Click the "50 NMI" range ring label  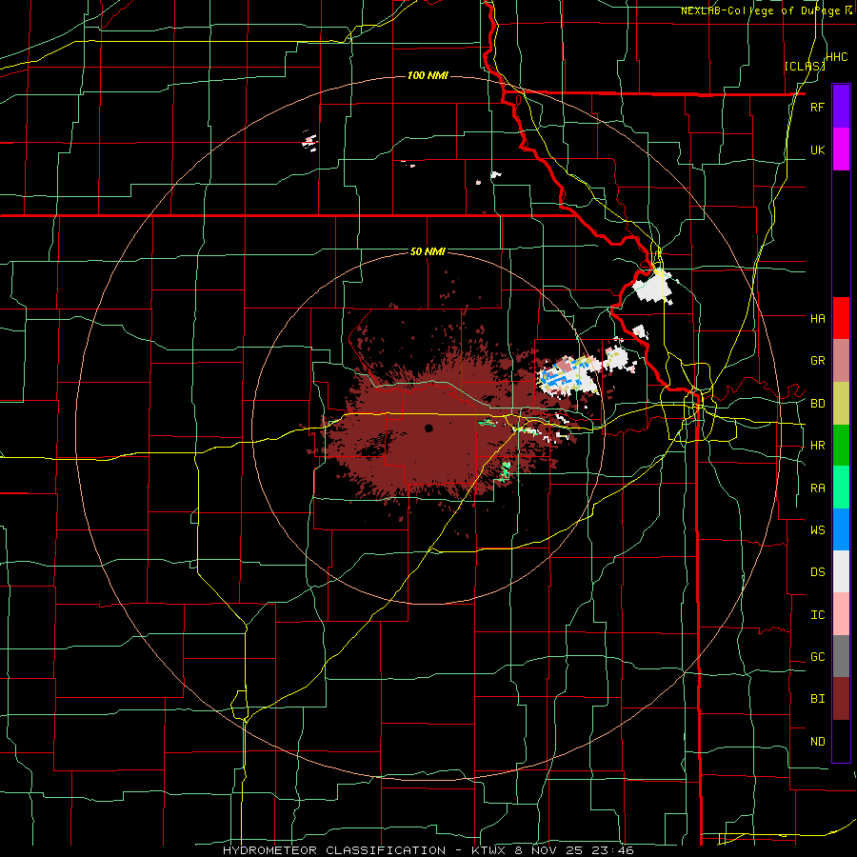point(428,252)
